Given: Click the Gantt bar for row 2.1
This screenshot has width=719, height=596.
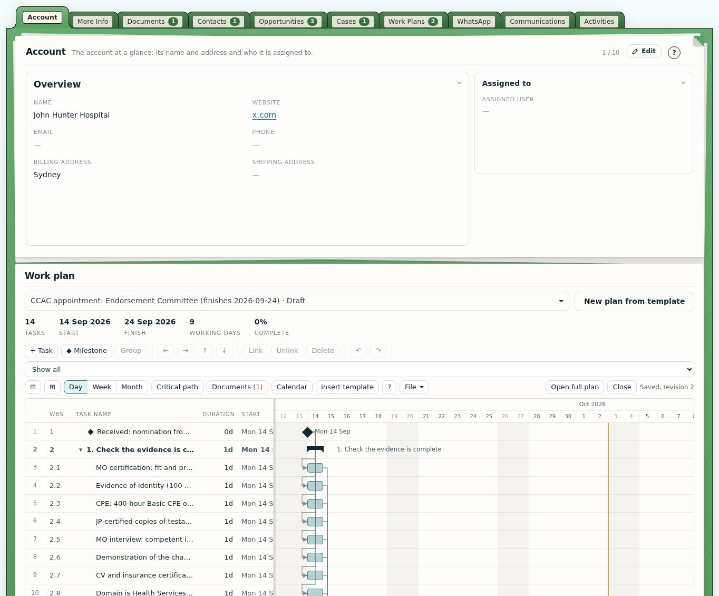Looking at the screenshot, I should pos(315,468).
